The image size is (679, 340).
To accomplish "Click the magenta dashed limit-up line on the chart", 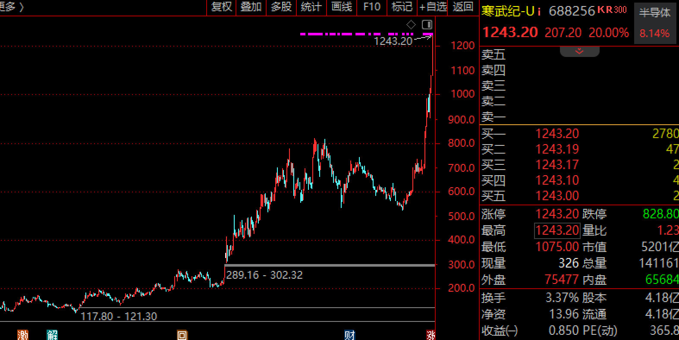I will click(367, 34).
